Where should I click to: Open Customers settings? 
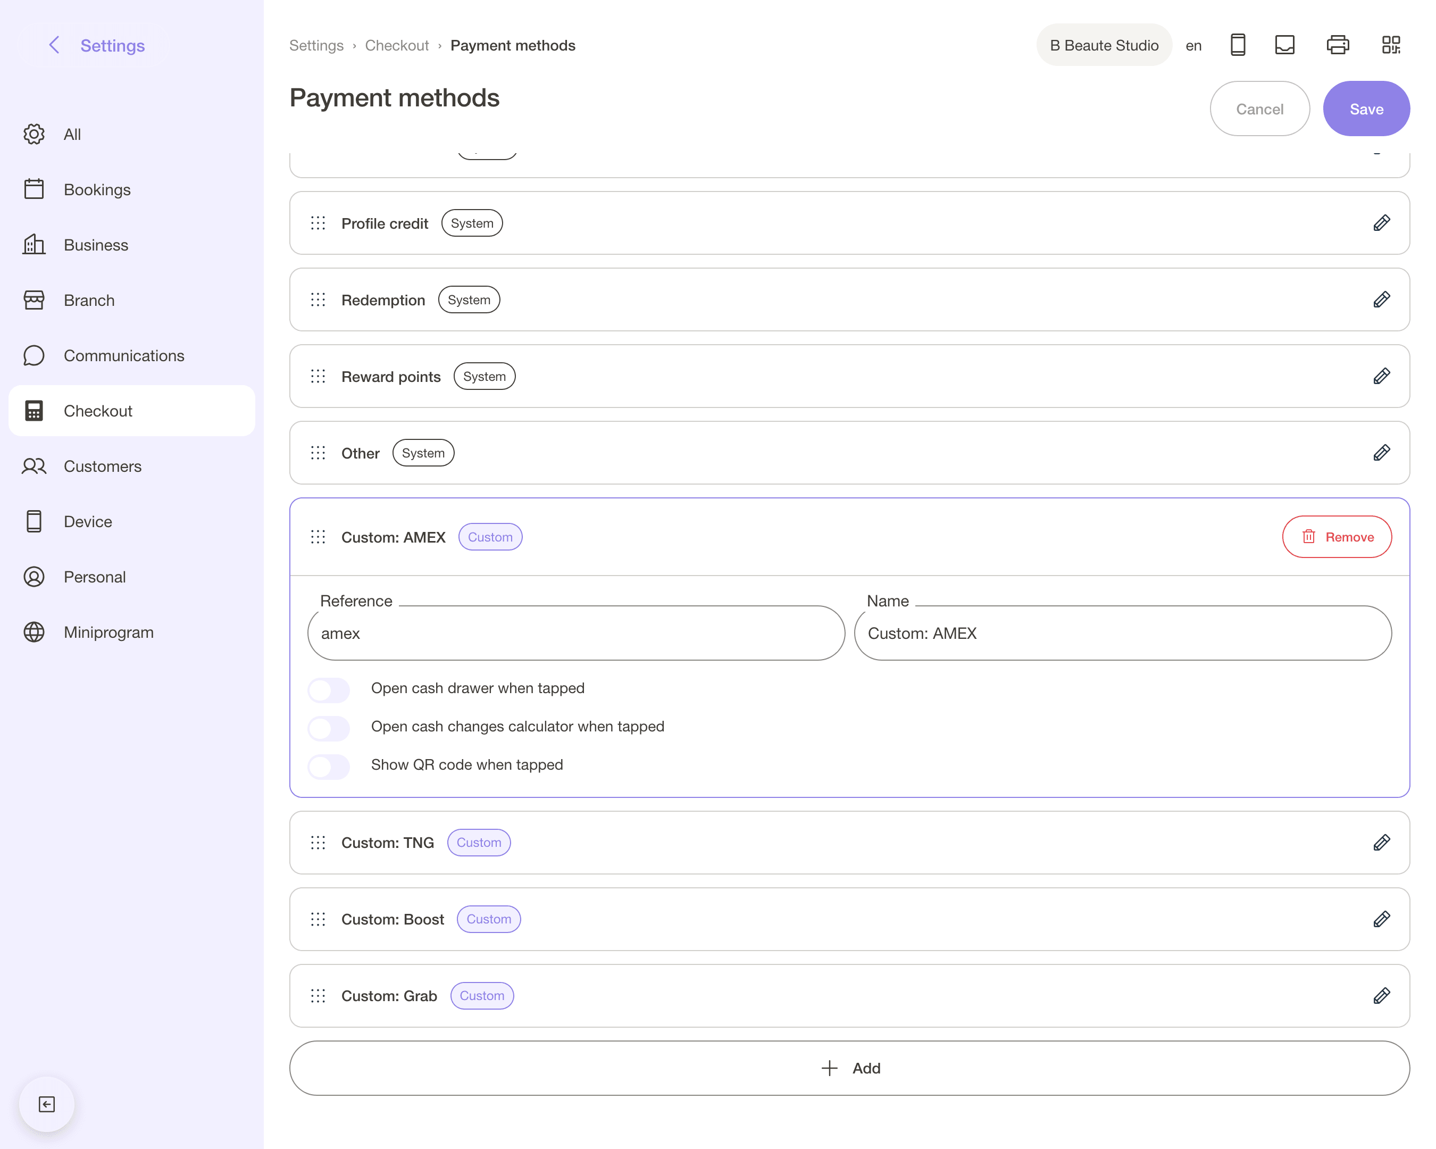coord(132,465)
